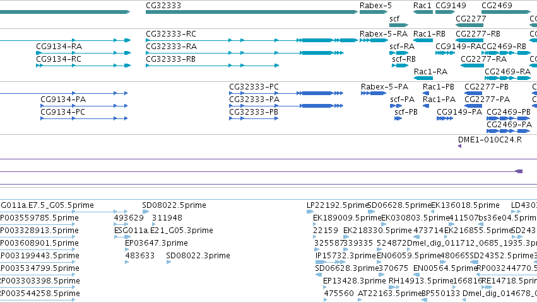The image size is (537, 303).
Task: Open the CG9149 gene label
Action: click(451, 6)
